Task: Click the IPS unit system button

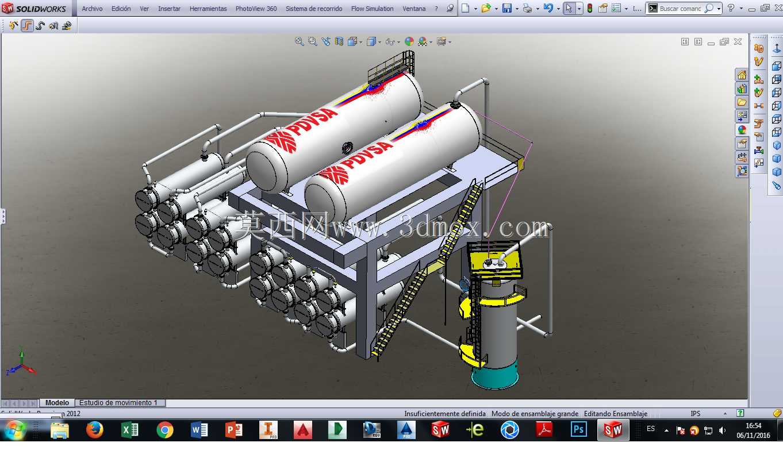Action: [x=696, y=413]
